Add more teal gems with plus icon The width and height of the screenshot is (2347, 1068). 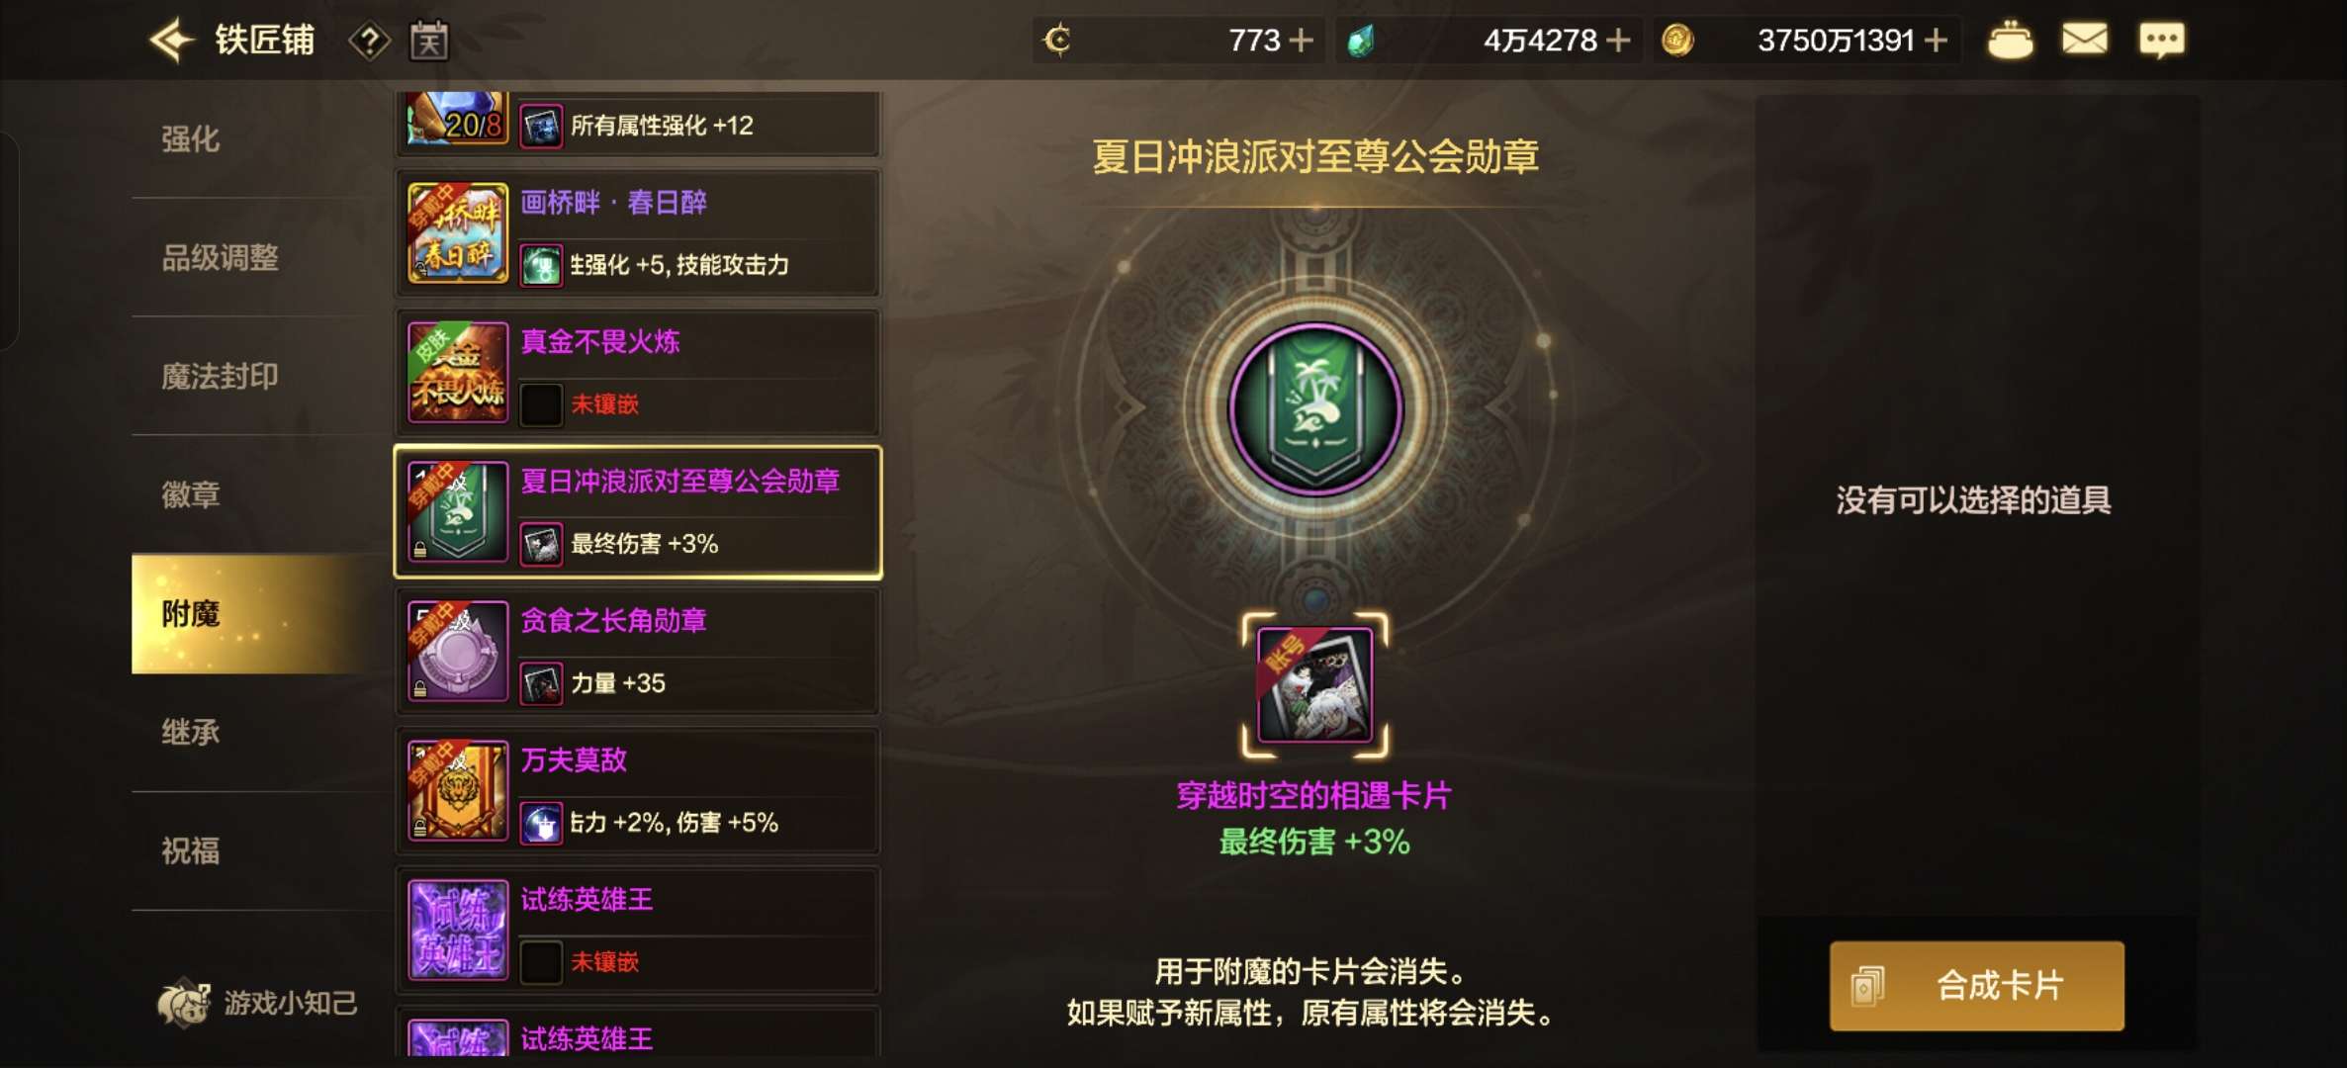1618,41
